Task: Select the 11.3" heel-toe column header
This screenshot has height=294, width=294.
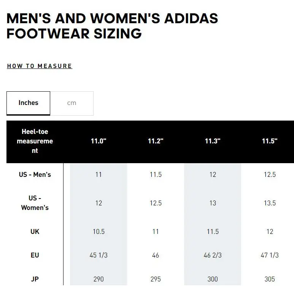Action: click(x=213, y=141)
